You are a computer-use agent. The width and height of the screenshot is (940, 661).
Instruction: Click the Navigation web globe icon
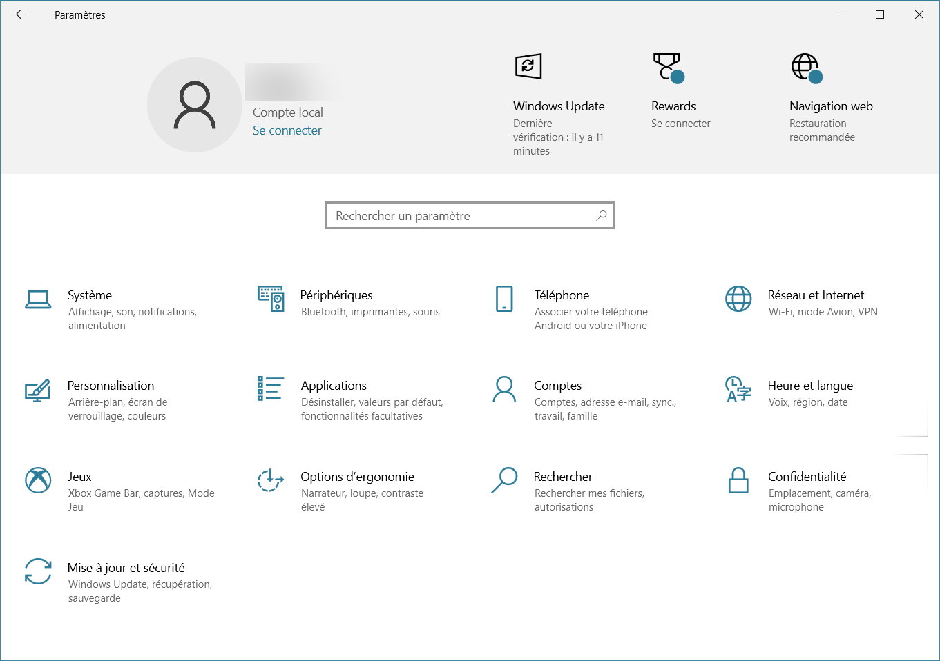[807, 68]
